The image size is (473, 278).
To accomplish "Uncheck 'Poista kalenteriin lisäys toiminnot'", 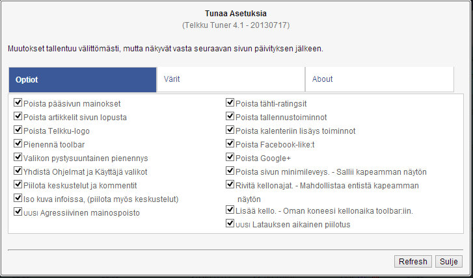I will (x=230, y=130).
